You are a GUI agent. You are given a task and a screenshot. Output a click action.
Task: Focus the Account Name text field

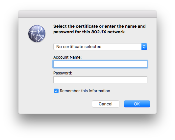pyautogui.click(x=100, y=64)
